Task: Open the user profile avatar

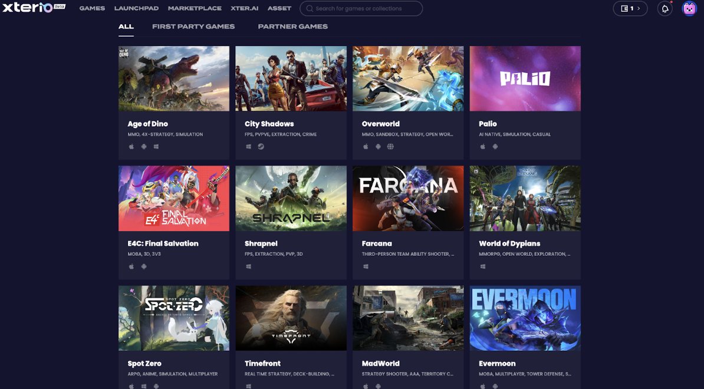Action: 689,9
